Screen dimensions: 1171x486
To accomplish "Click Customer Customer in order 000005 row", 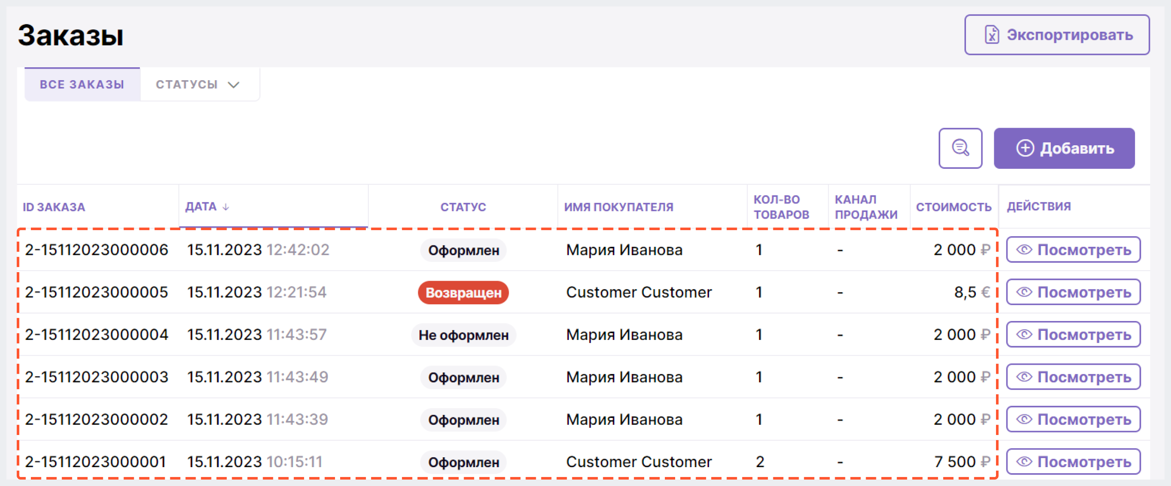I will (x=639, y=292).
